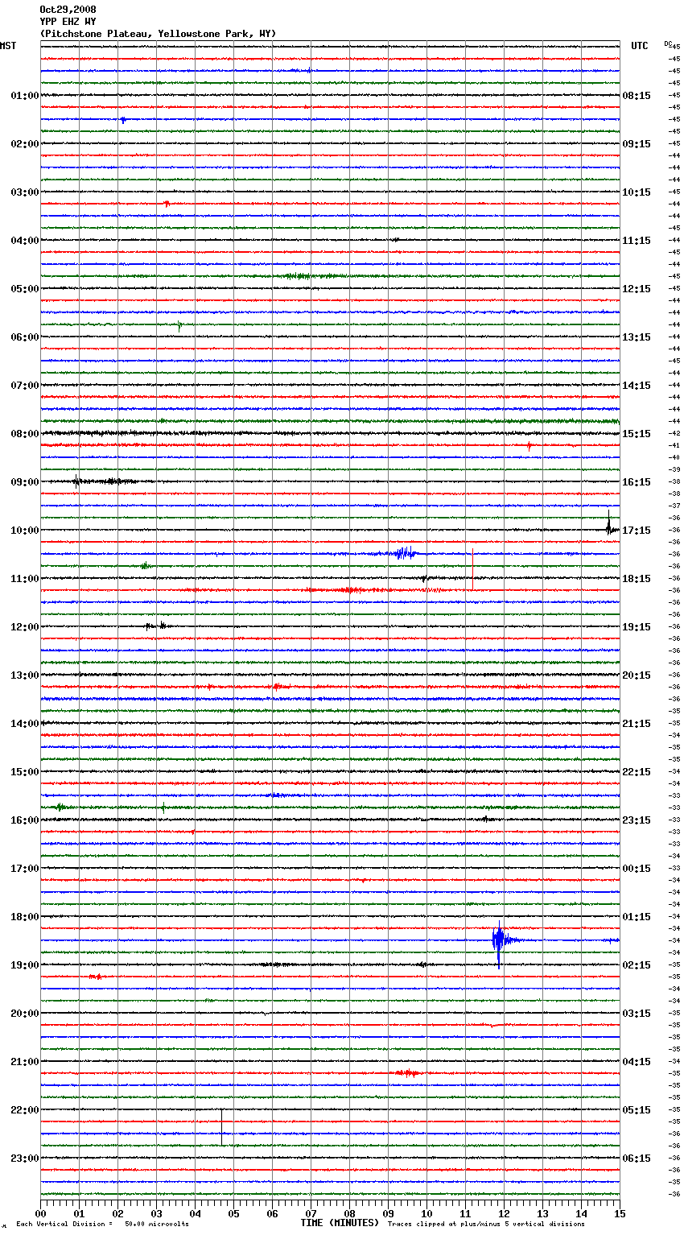Click the 06:15 UTC time label

[x=637, y=1159]
